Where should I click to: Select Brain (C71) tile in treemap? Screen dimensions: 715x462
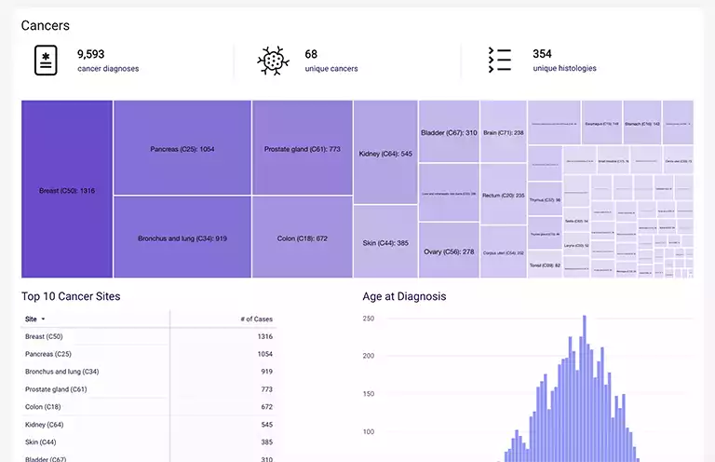[x=504, y=132]
